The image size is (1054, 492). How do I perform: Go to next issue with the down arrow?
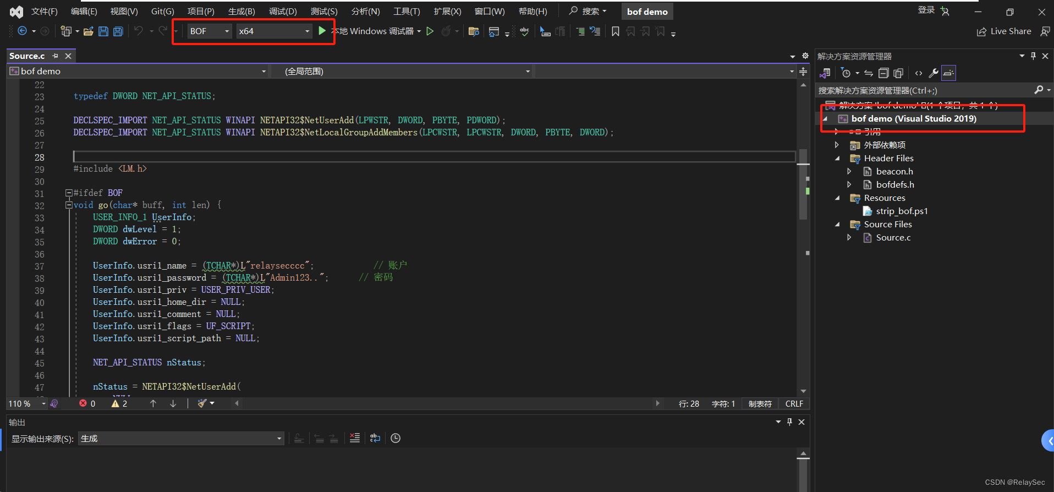click(x=173, y=403)
